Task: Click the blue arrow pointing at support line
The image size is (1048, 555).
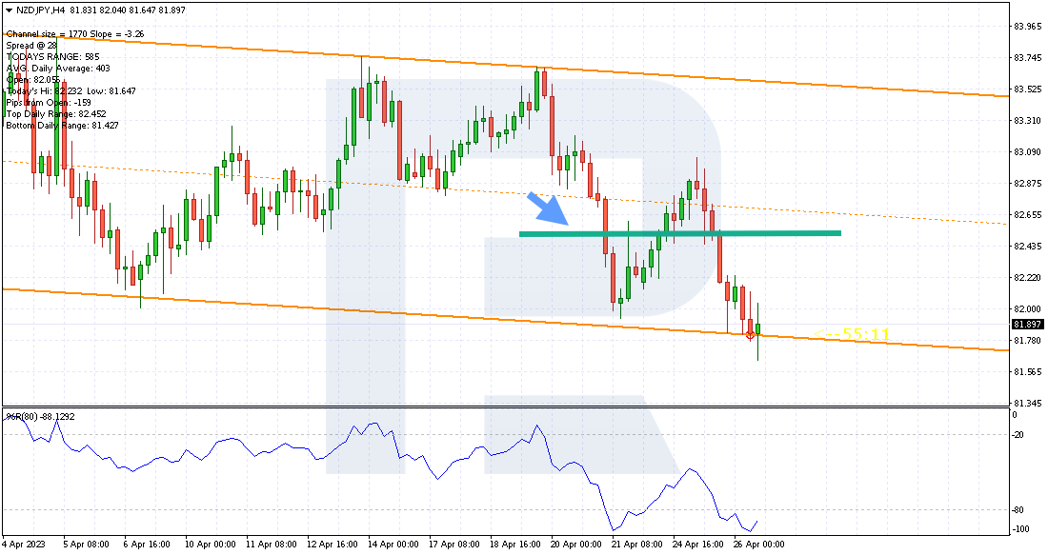Action: pyautogui.click(x=548, y=208)
